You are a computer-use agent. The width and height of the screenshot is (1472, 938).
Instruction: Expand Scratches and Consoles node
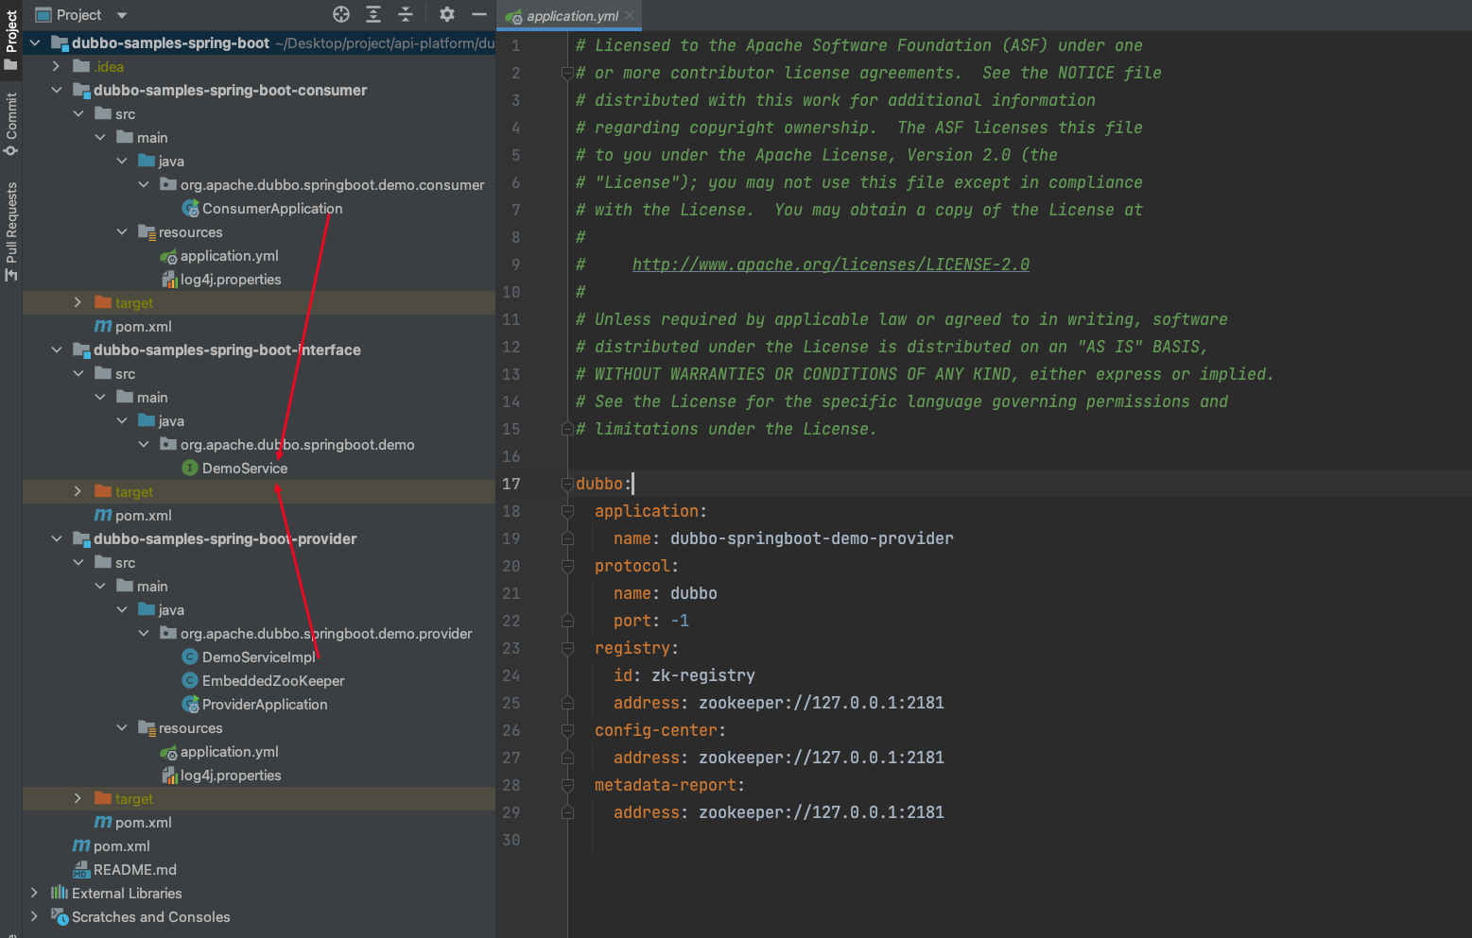click(x=35, y=916)
